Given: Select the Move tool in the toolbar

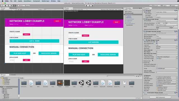Looking at the screenshot, I should pos(5,6).
